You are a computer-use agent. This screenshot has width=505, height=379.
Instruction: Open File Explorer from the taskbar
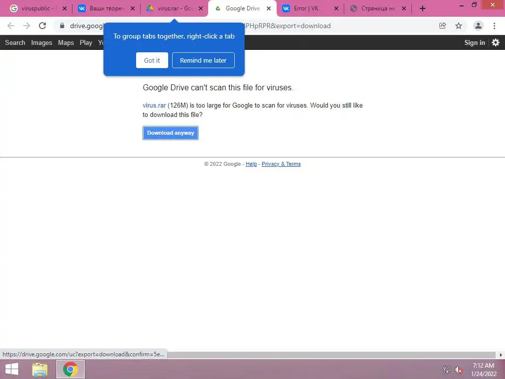[40, 369]
